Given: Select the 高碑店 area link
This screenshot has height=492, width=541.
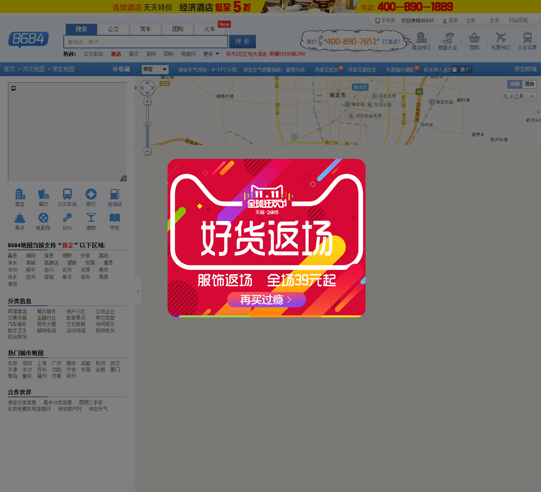Looking at the screenshot, I should click(51, 263).
